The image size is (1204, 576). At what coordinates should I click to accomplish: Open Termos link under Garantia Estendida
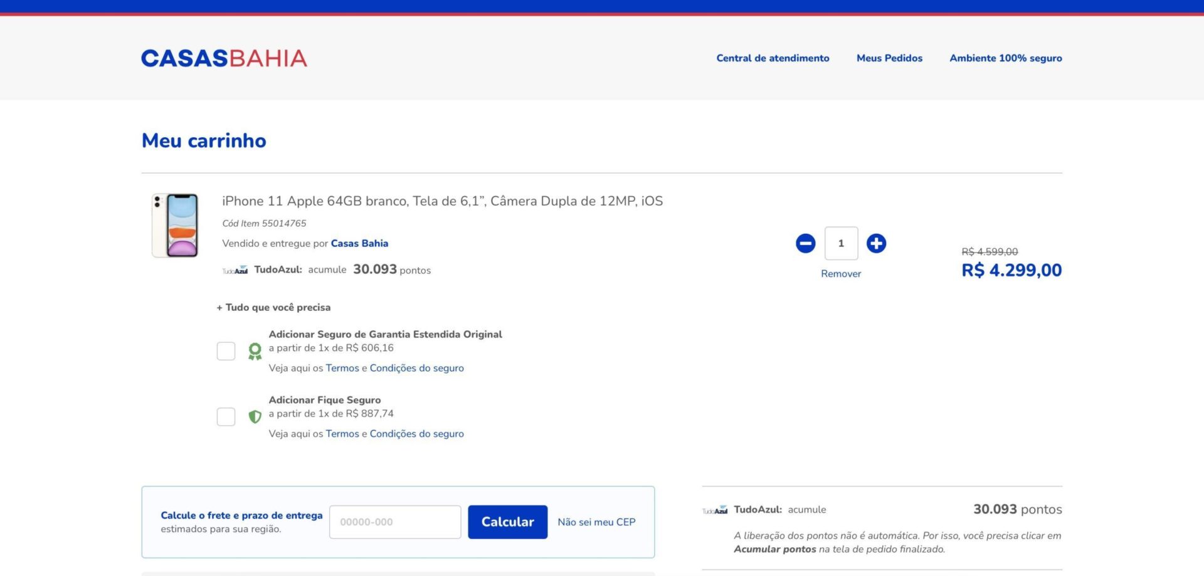(342, 368)
